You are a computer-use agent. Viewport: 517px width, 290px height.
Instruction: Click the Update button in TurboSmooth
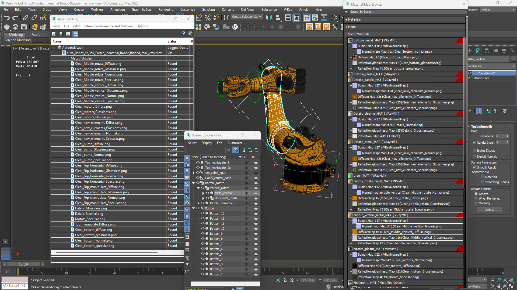489,210
